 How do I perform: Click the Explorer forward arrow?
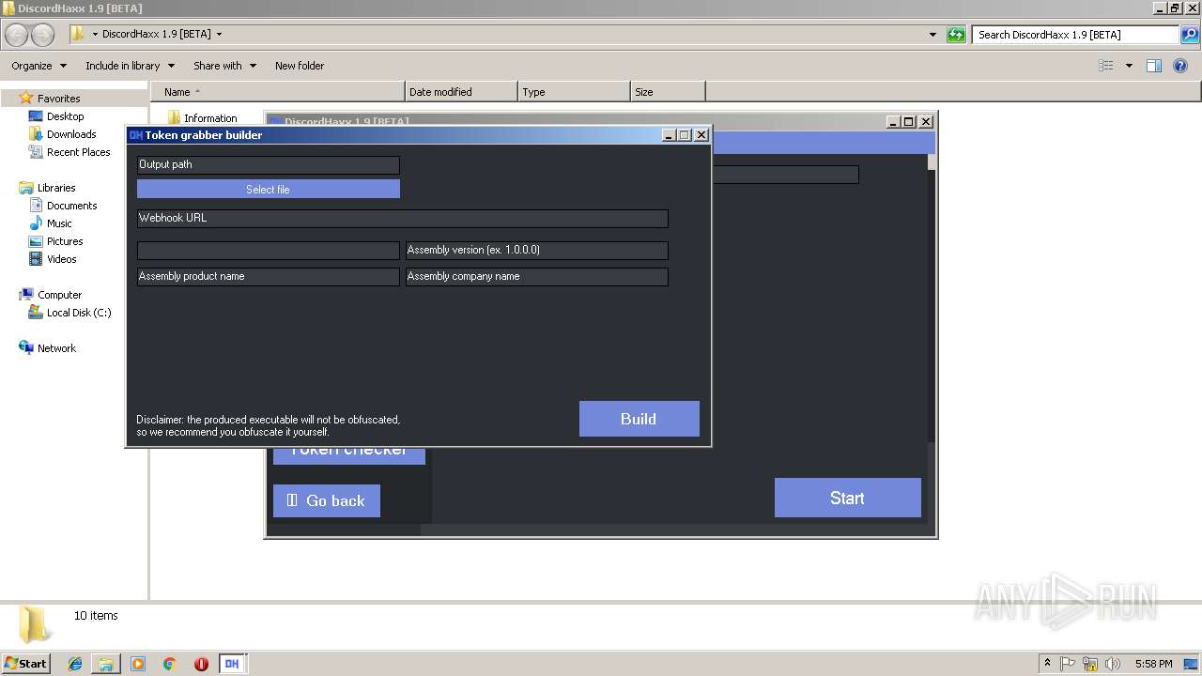(x=43, y=35)
